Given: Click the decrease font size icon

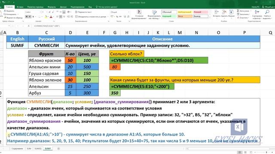Looking at the screenshot, I should [x=53, y=12].
